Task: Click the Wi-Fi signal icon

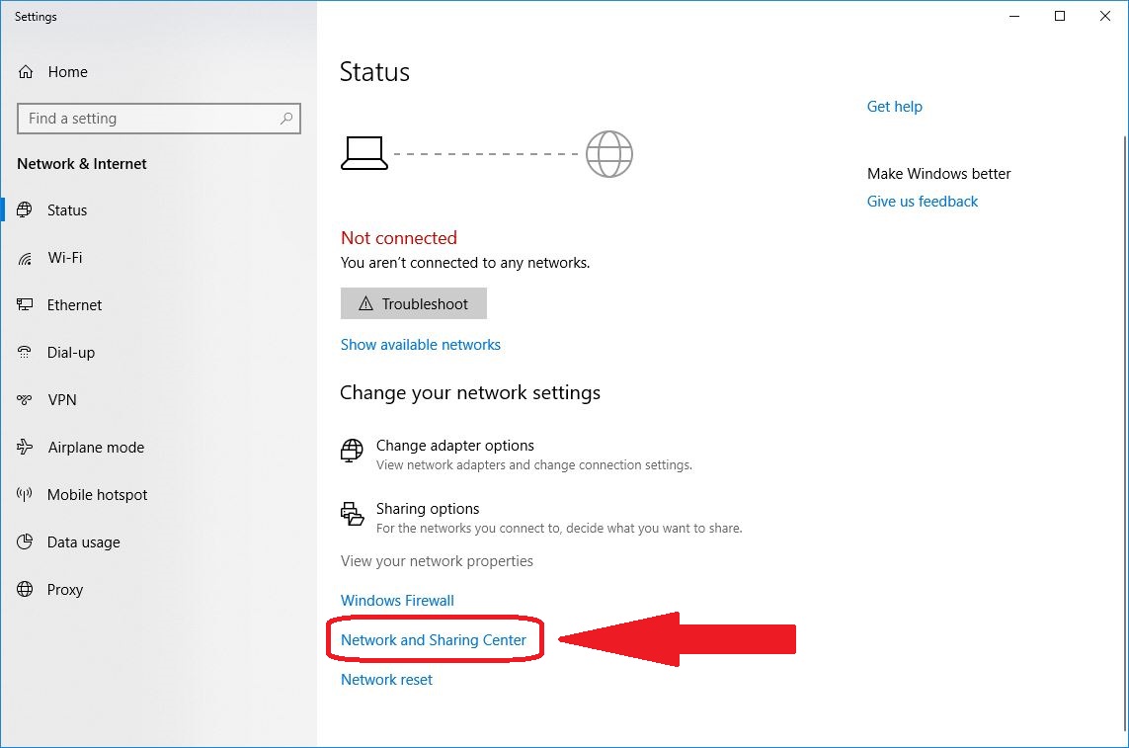Action: 25,258
